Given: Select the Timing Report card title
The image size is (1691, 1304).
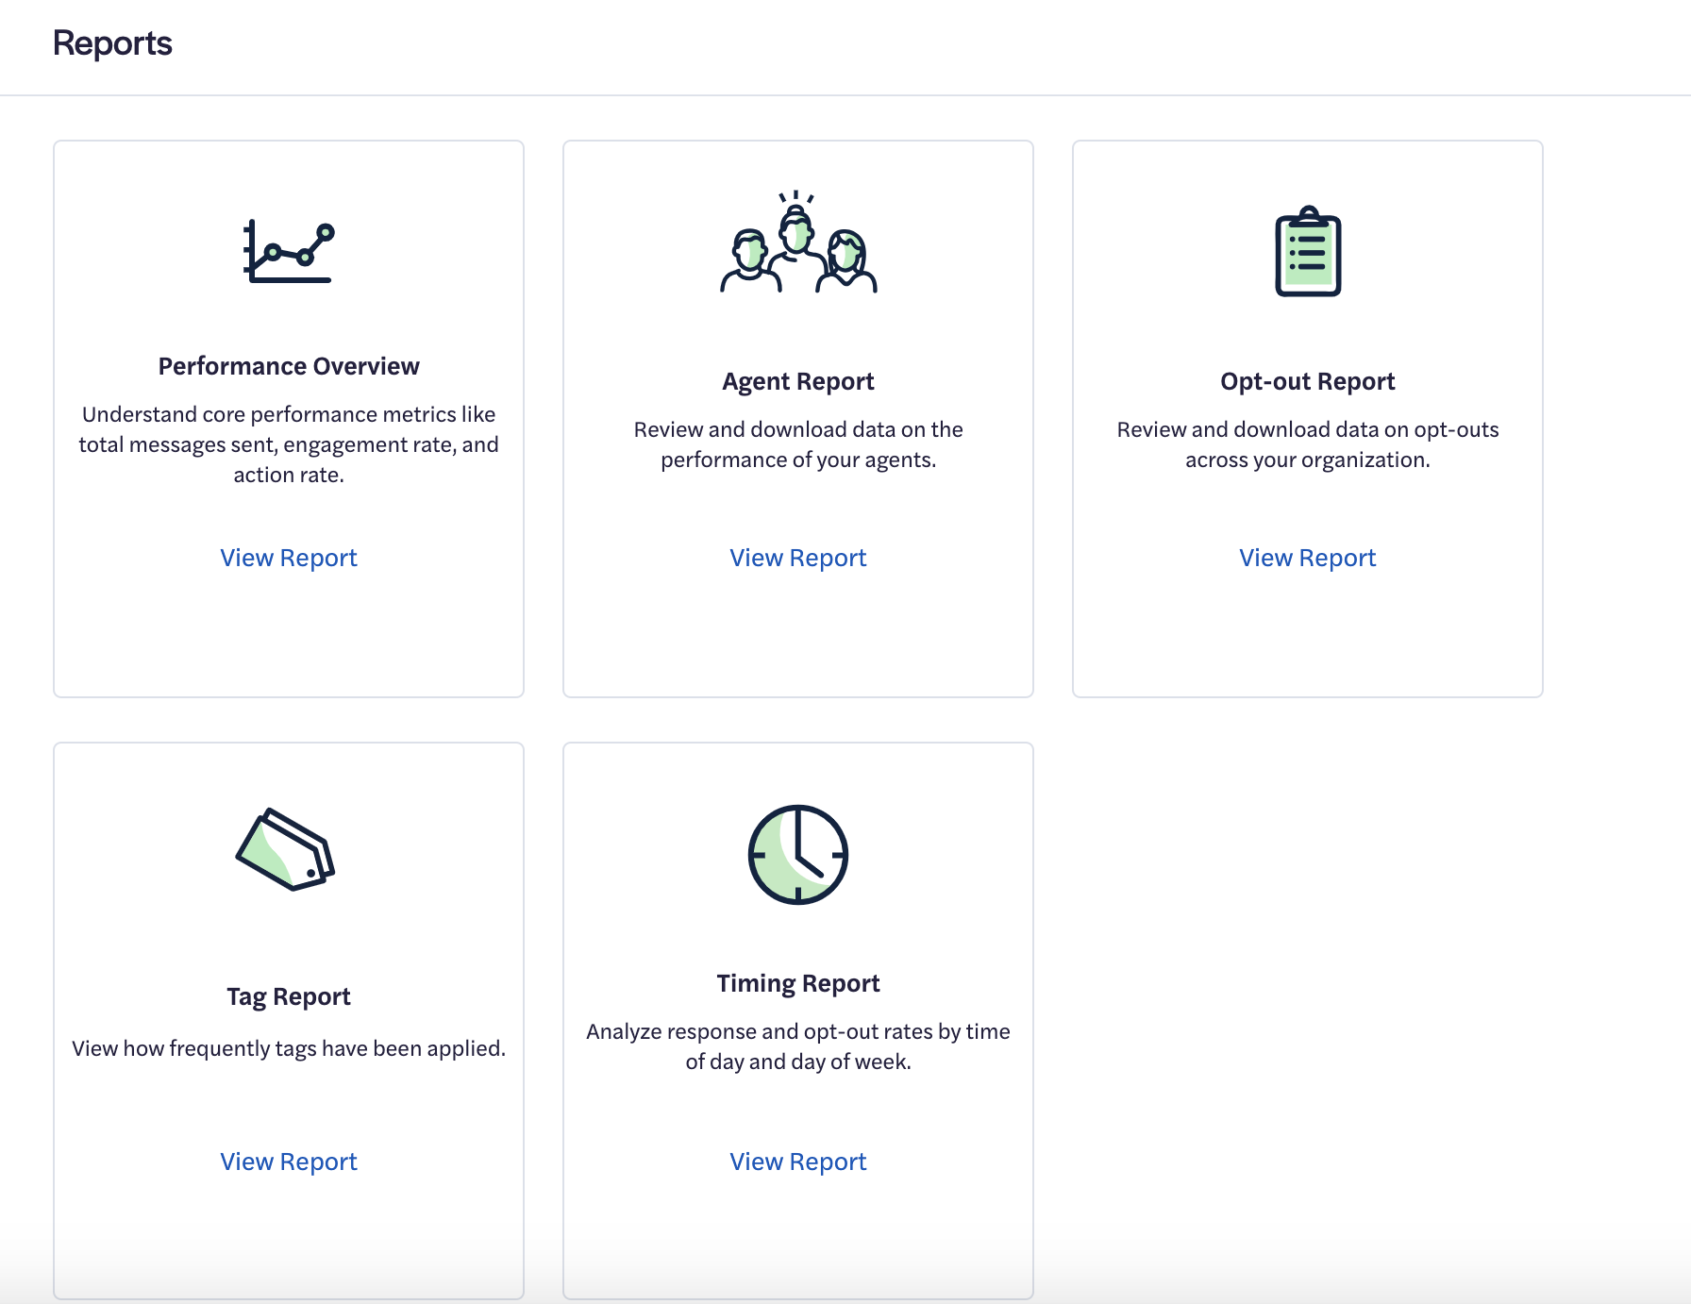Looking at the screenshot, I should [x=798, y=983].
